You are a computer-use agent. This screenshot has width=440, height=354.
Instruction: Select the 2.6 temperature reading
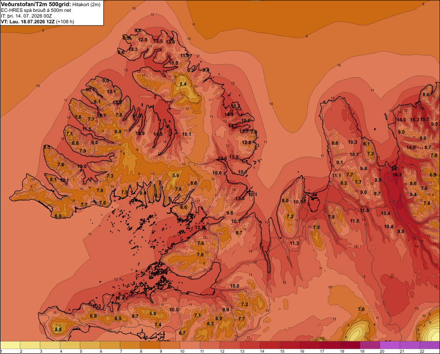point(58,329)
